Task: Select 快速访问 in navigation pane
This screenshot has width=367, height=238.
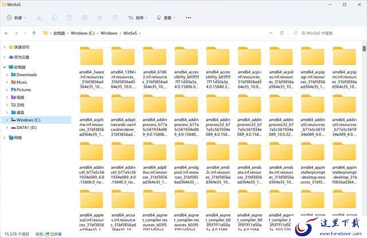Action: [22, 47]
